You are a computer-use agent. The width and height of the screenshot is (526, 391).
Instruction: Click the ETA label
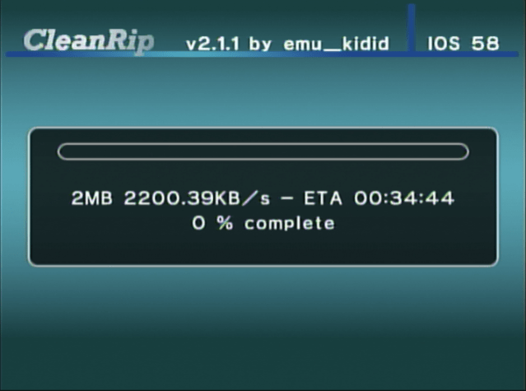click(323, 198)
